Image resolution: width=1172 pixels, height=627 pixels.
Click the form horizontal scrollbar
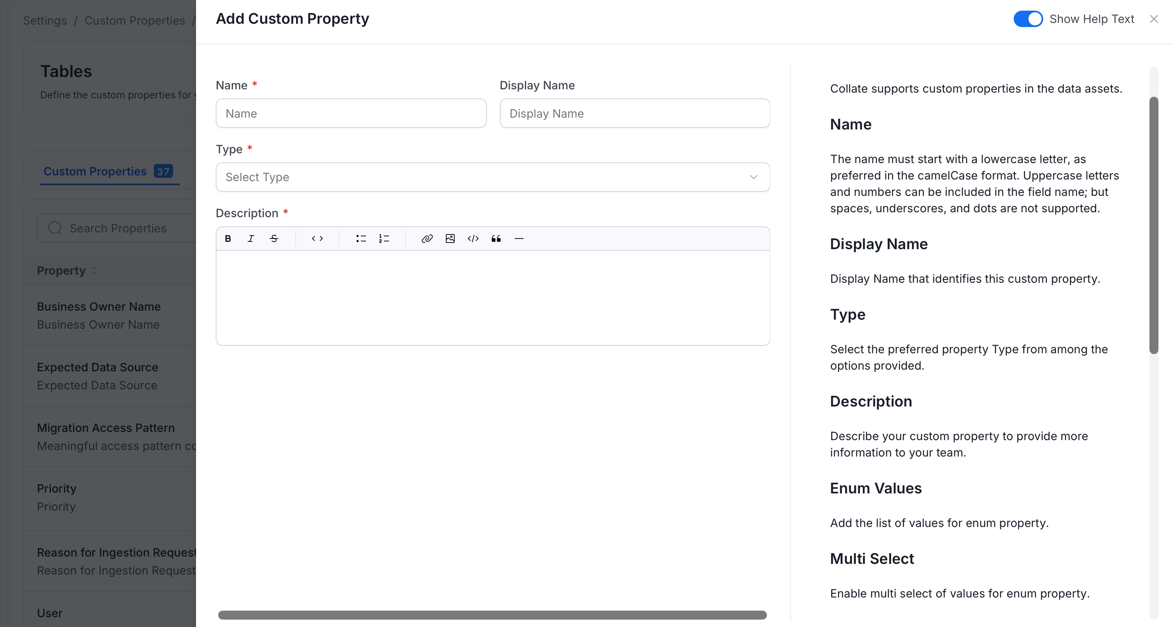click(492, 615)
